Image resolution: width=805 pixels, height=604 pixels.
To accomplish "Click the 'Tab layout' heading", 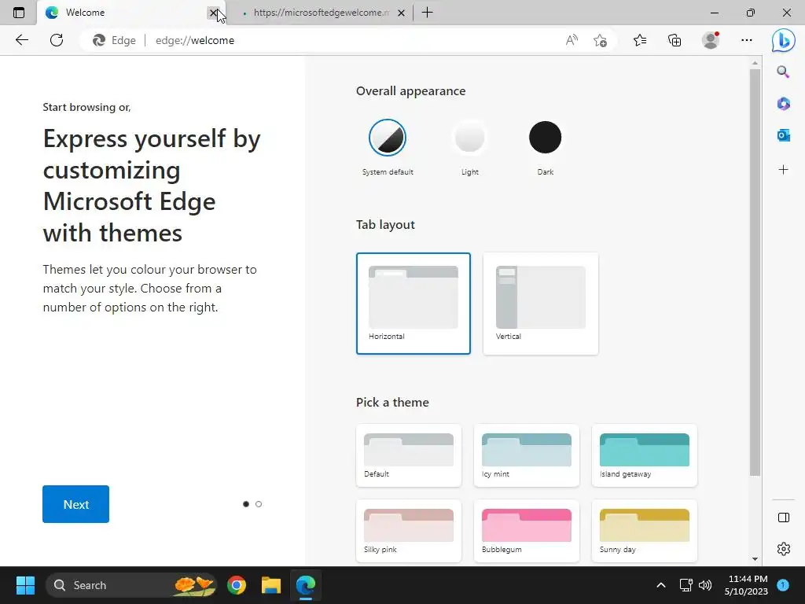I will point(385,224).
